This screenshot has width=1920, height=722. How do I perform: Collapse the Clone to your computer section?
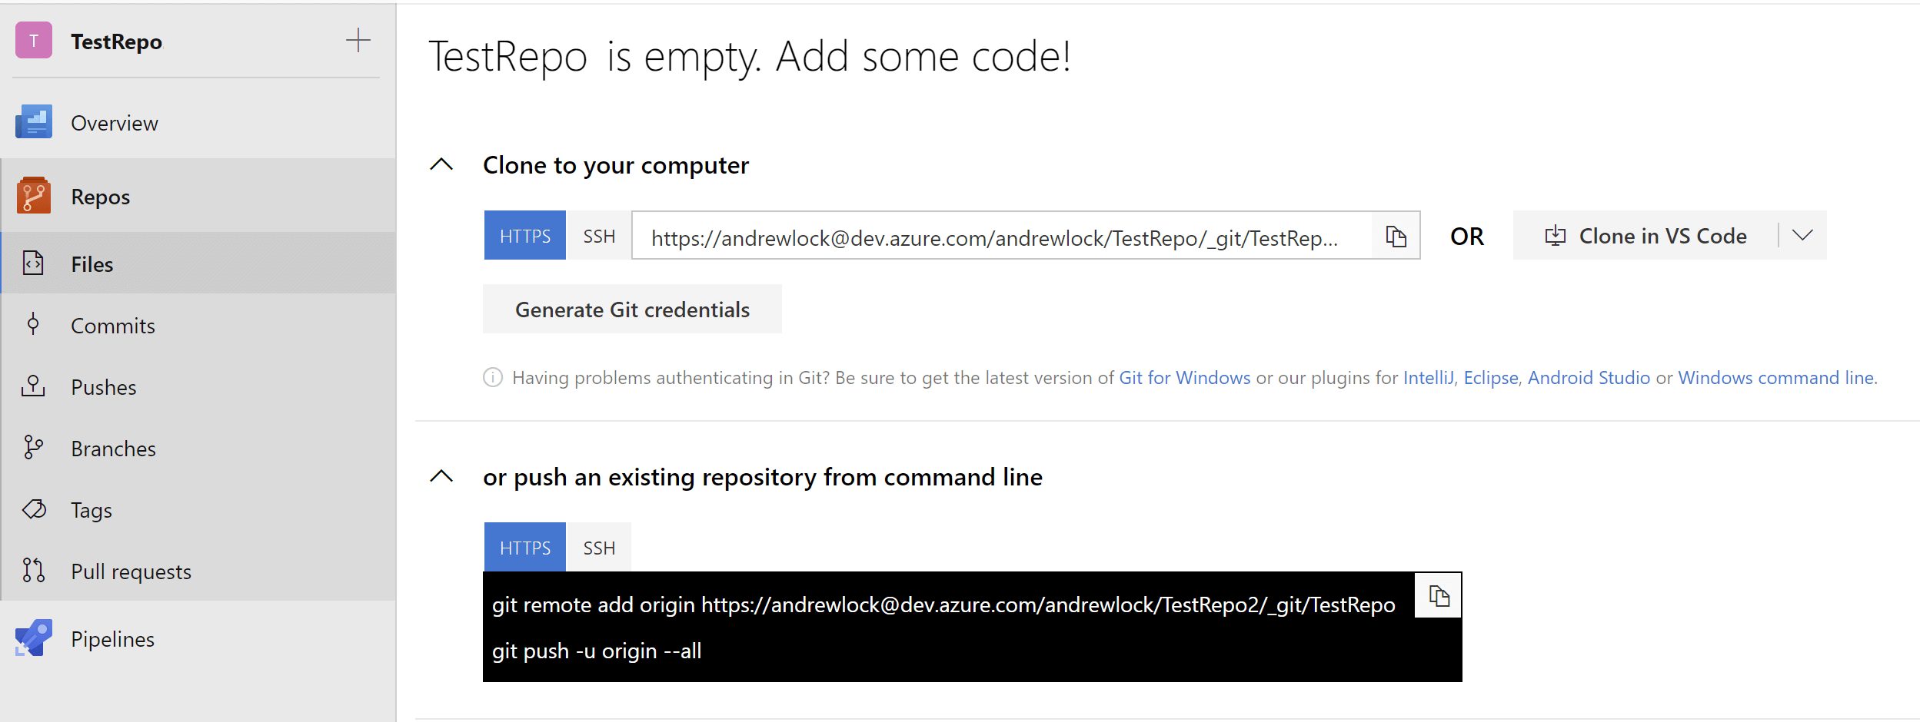click(x=441, y=164)
